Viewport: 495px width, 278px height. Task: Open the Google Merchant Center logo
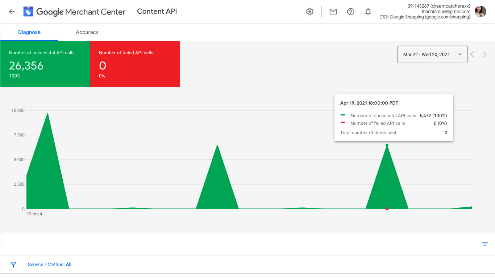pos(75,12)
